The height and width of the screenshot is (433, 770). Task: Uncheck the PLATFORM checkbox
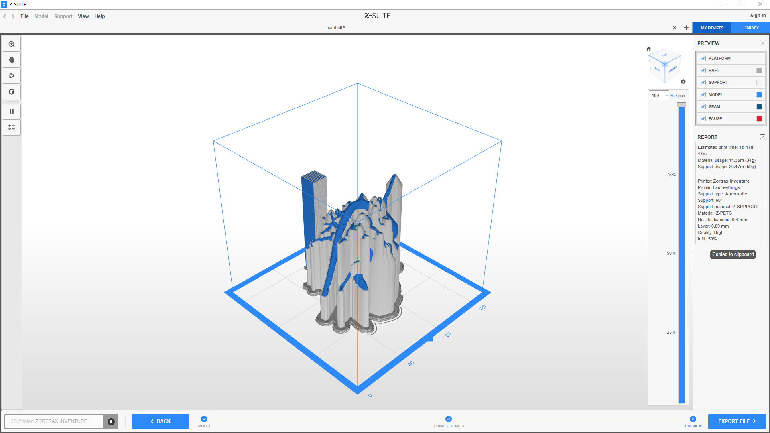coord(703,59)
